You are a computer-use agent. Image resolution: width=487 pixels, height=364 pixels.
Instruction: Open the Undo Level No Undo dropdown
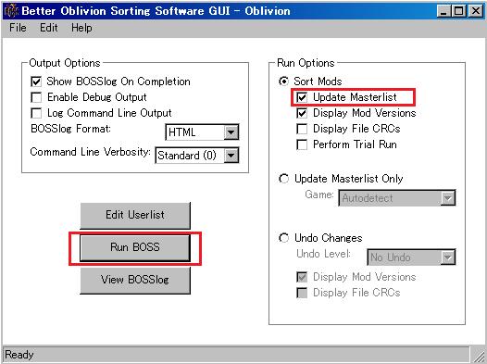[411, 257]
